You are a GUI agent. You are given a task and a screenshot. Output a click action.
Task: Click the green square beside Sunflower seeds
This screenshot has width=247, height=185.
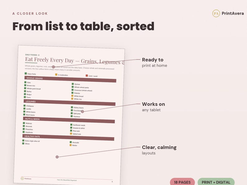coord(71,125)
